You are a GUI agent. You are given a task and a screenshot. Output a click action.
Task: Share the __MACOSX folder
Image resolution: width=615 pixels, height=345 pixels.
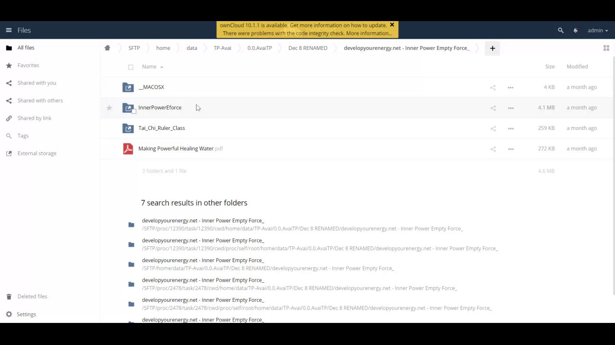coord(492,87)
